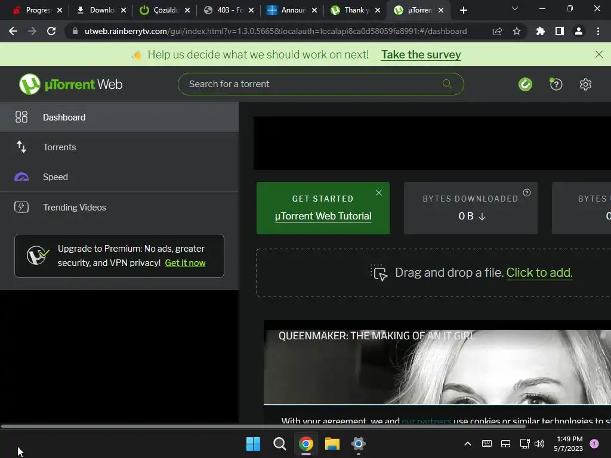Screen dimensions: 611x458
Task: Close the 403 browser tab
Action: click(251, 10)
